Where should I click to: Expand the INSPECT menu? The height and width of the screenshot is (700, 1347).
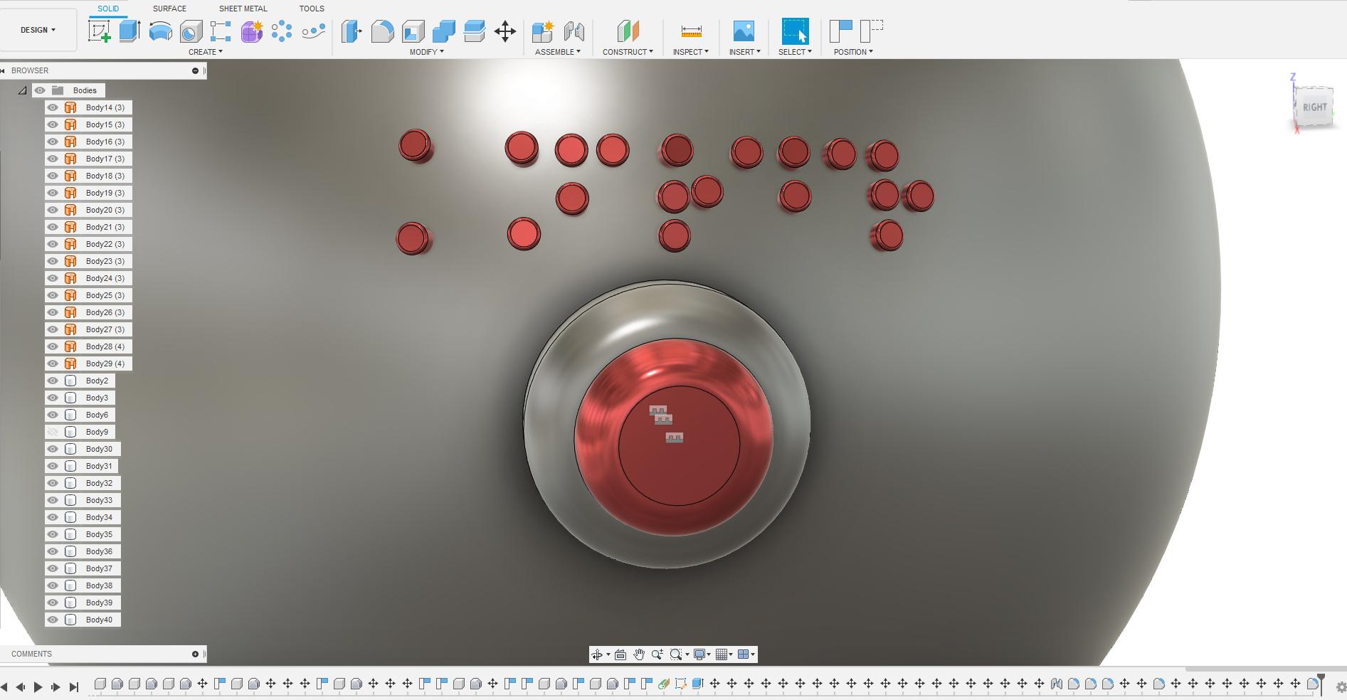click(691, 52)
